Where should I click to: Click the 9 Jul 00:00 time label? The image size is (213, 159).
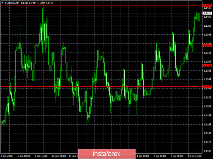[x=177, y=156]
